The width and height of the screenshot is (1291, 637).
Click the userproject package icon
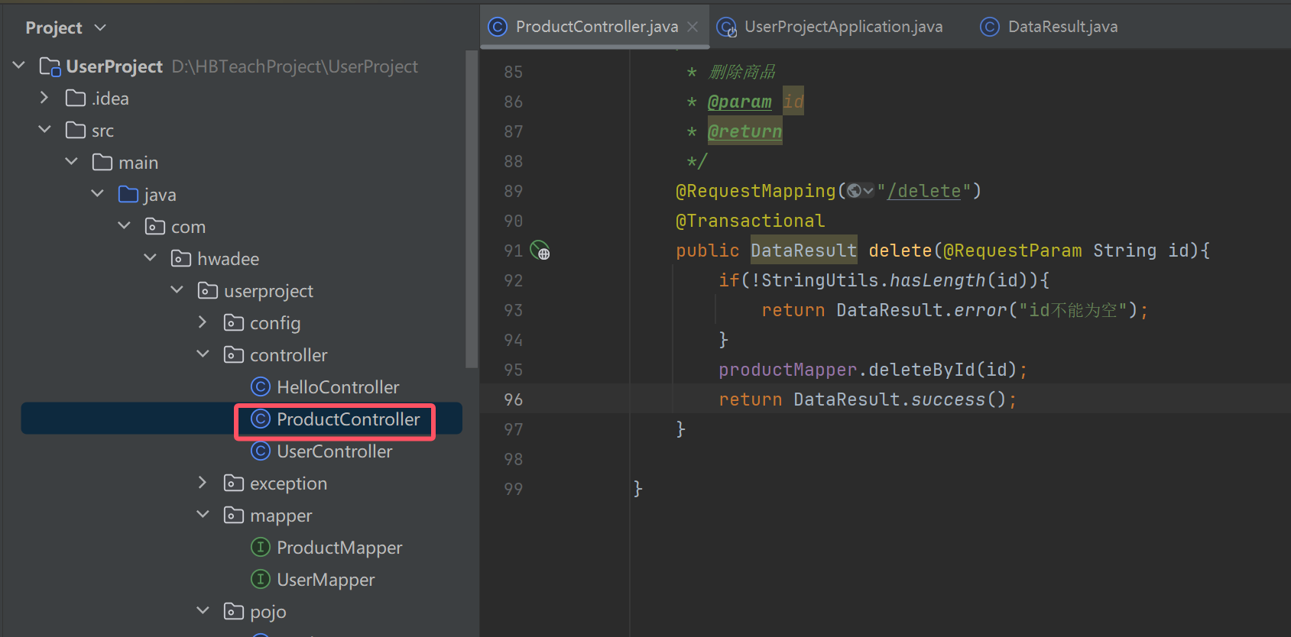pyautogui.click(x=208, y=290)
